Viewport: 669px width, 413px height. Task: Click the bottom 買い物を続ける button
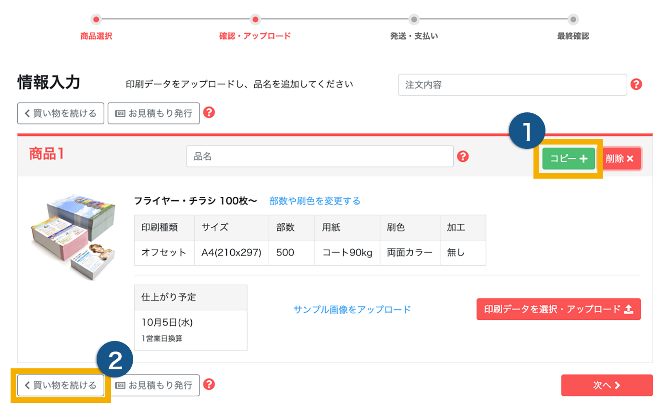[61, 385]
